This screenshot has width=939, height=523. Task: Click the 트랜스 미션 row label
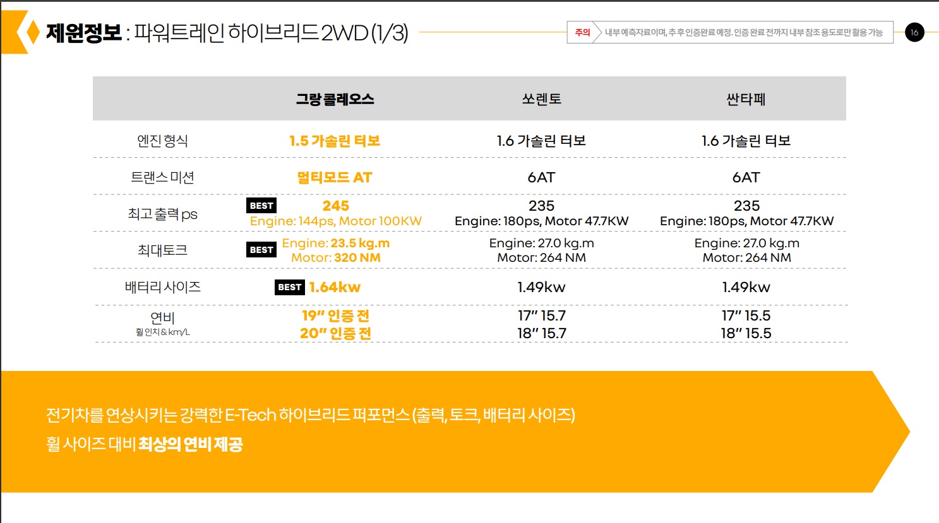tap(162, 177)
